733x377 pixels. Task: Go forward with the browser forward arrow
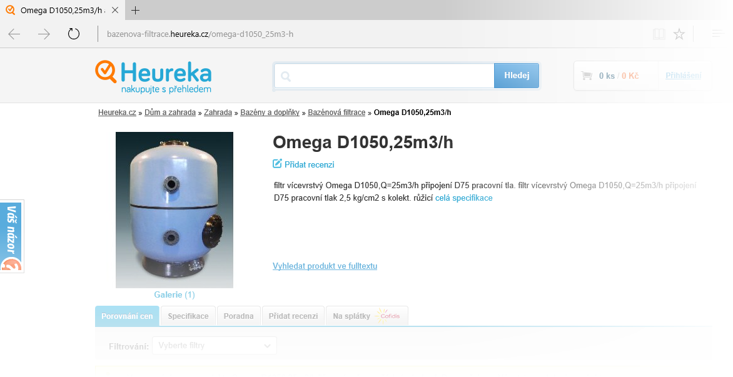tap(44, 34)
